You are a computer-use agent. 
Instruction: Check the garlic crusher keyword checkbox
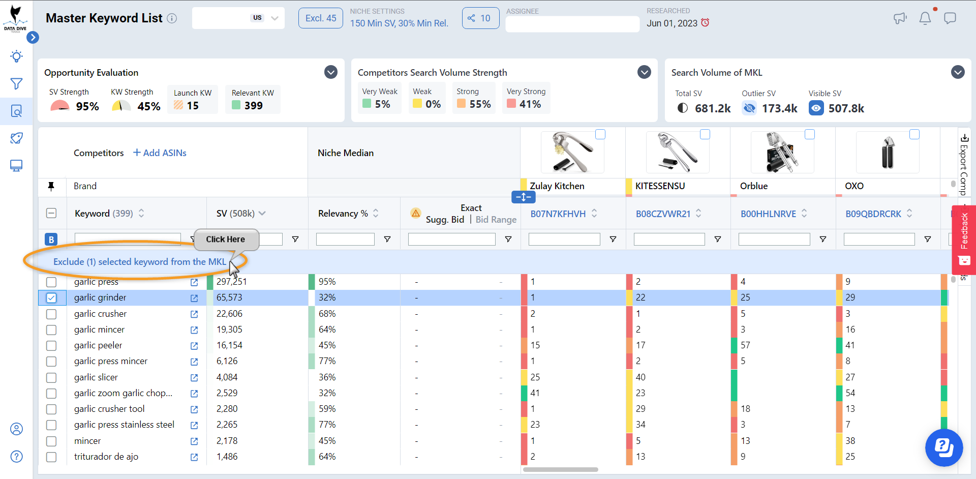(x=51, y=314)
